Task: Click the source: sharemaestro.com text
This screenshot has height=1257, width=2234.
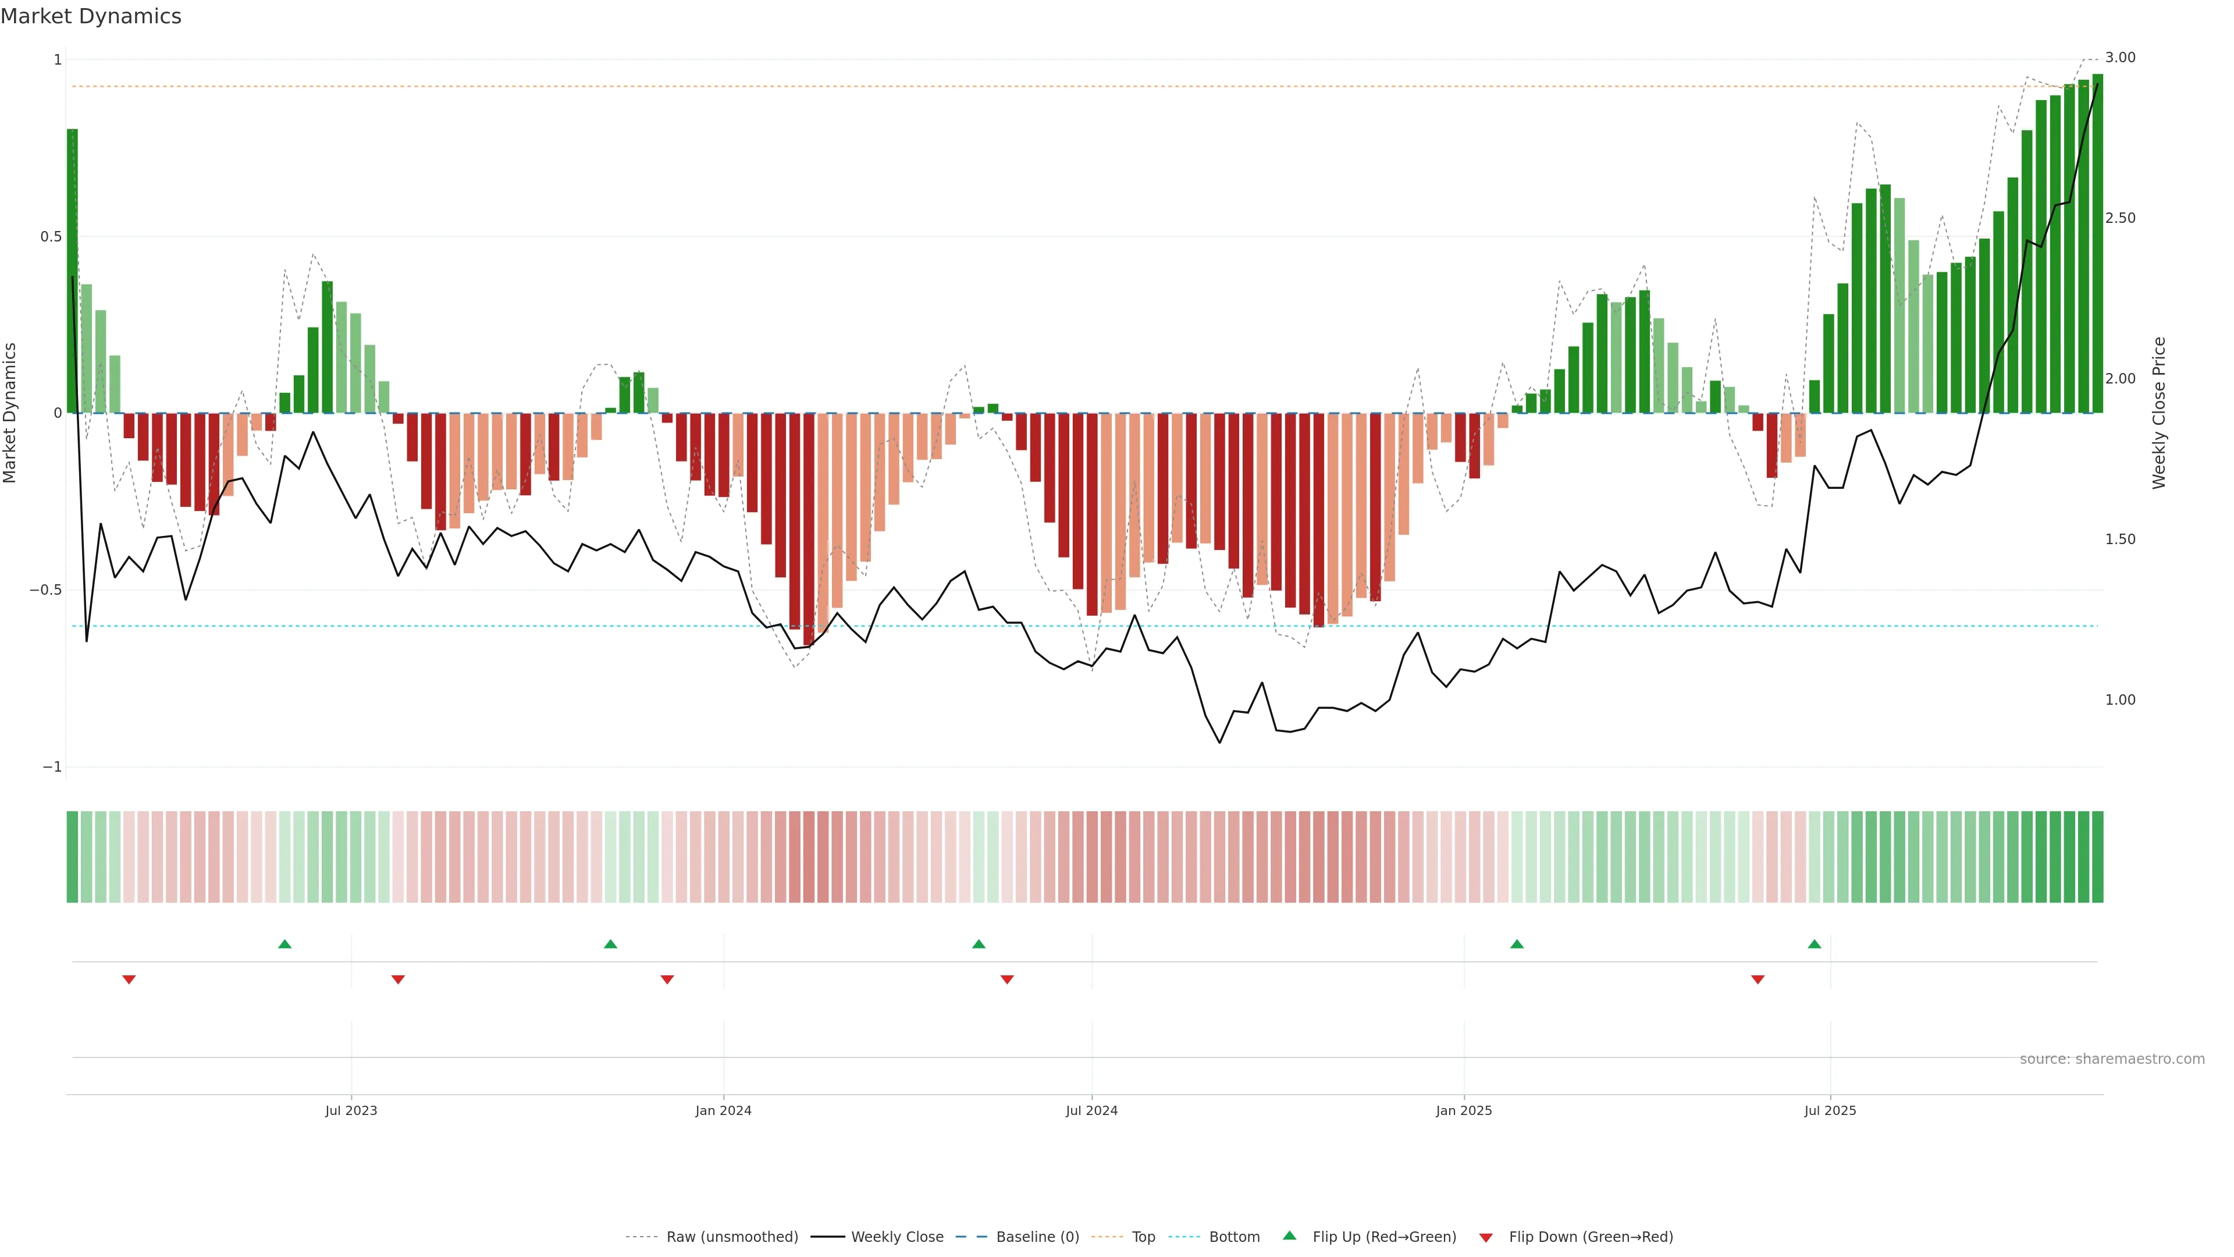Action: point(2112,1059)
